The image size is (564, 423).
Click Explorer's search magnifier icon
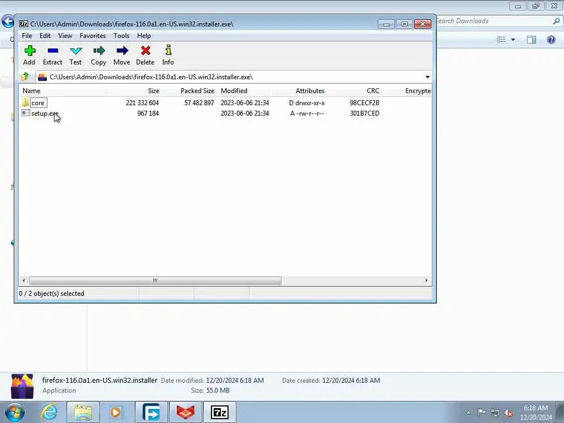556,21
